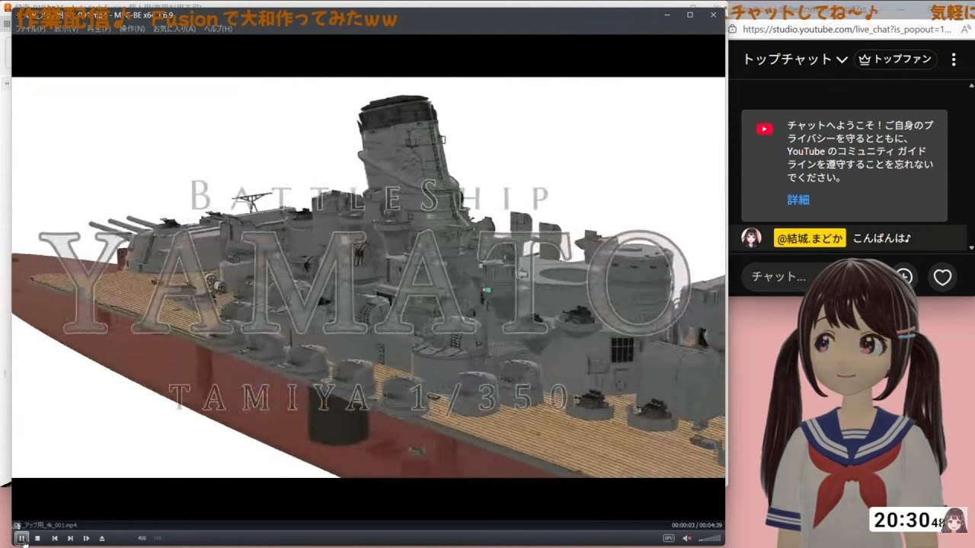Open the 再生(P) menu
Viewport: 975px width, 548px height.
tap(99, 29)
